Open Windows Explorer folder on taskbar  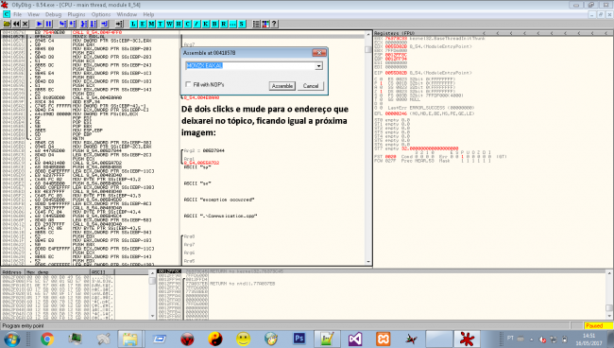130,339
